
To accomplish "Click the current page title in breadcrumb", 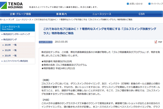I will (83, 20).
